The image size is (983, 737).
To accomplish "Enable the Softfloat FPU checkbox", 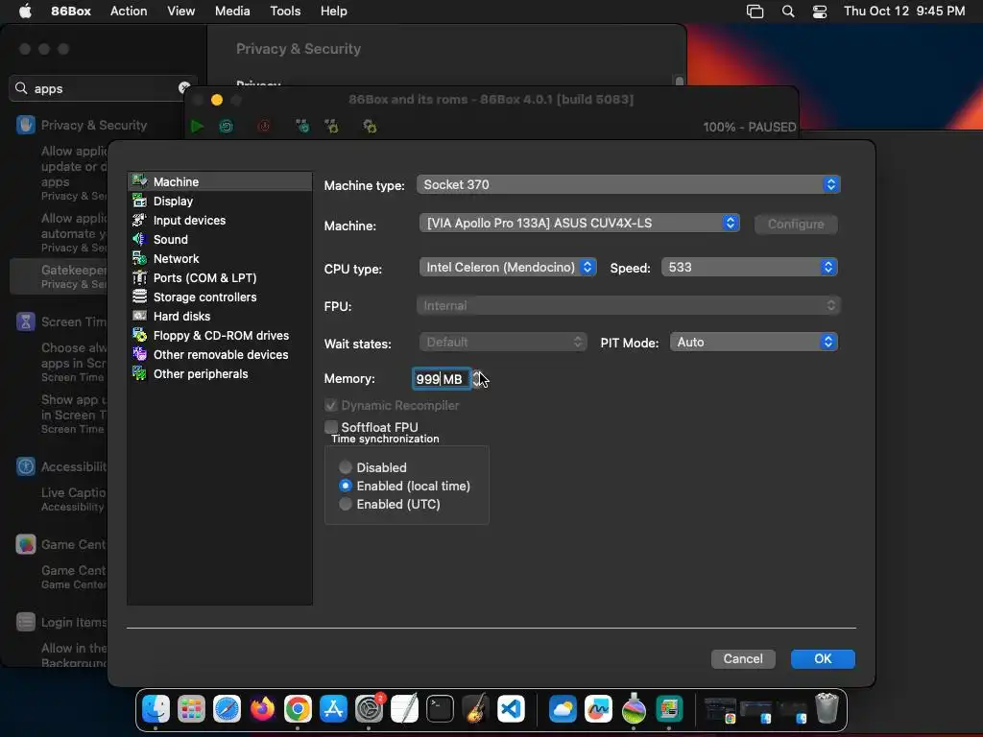I will tap(331, 427).
